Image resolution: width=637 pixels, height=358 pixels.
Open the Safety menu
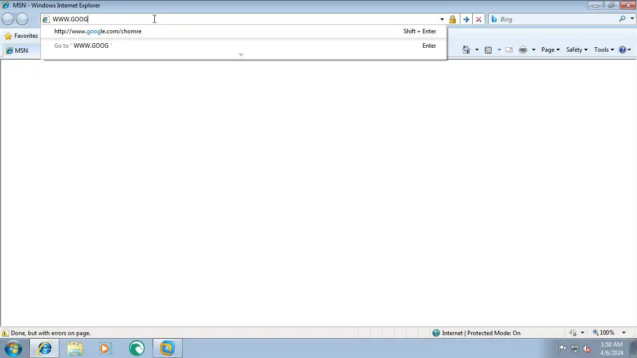tap(577, 50)
